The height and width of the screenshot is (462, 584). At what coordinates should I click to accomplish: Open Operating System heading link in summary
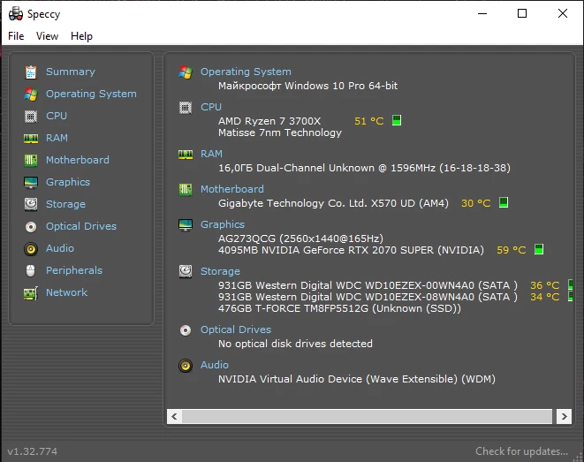[x=246, y=72]
